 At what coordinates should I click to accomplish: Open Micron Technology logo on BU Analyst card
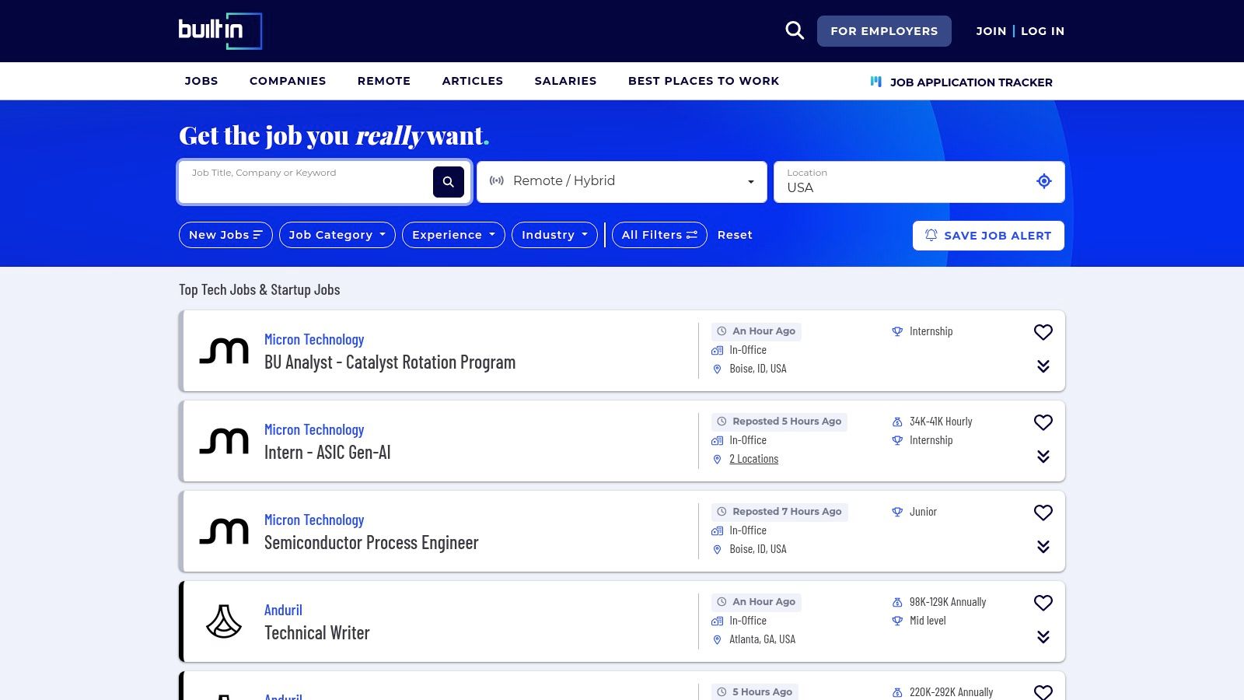pos(224,351)
